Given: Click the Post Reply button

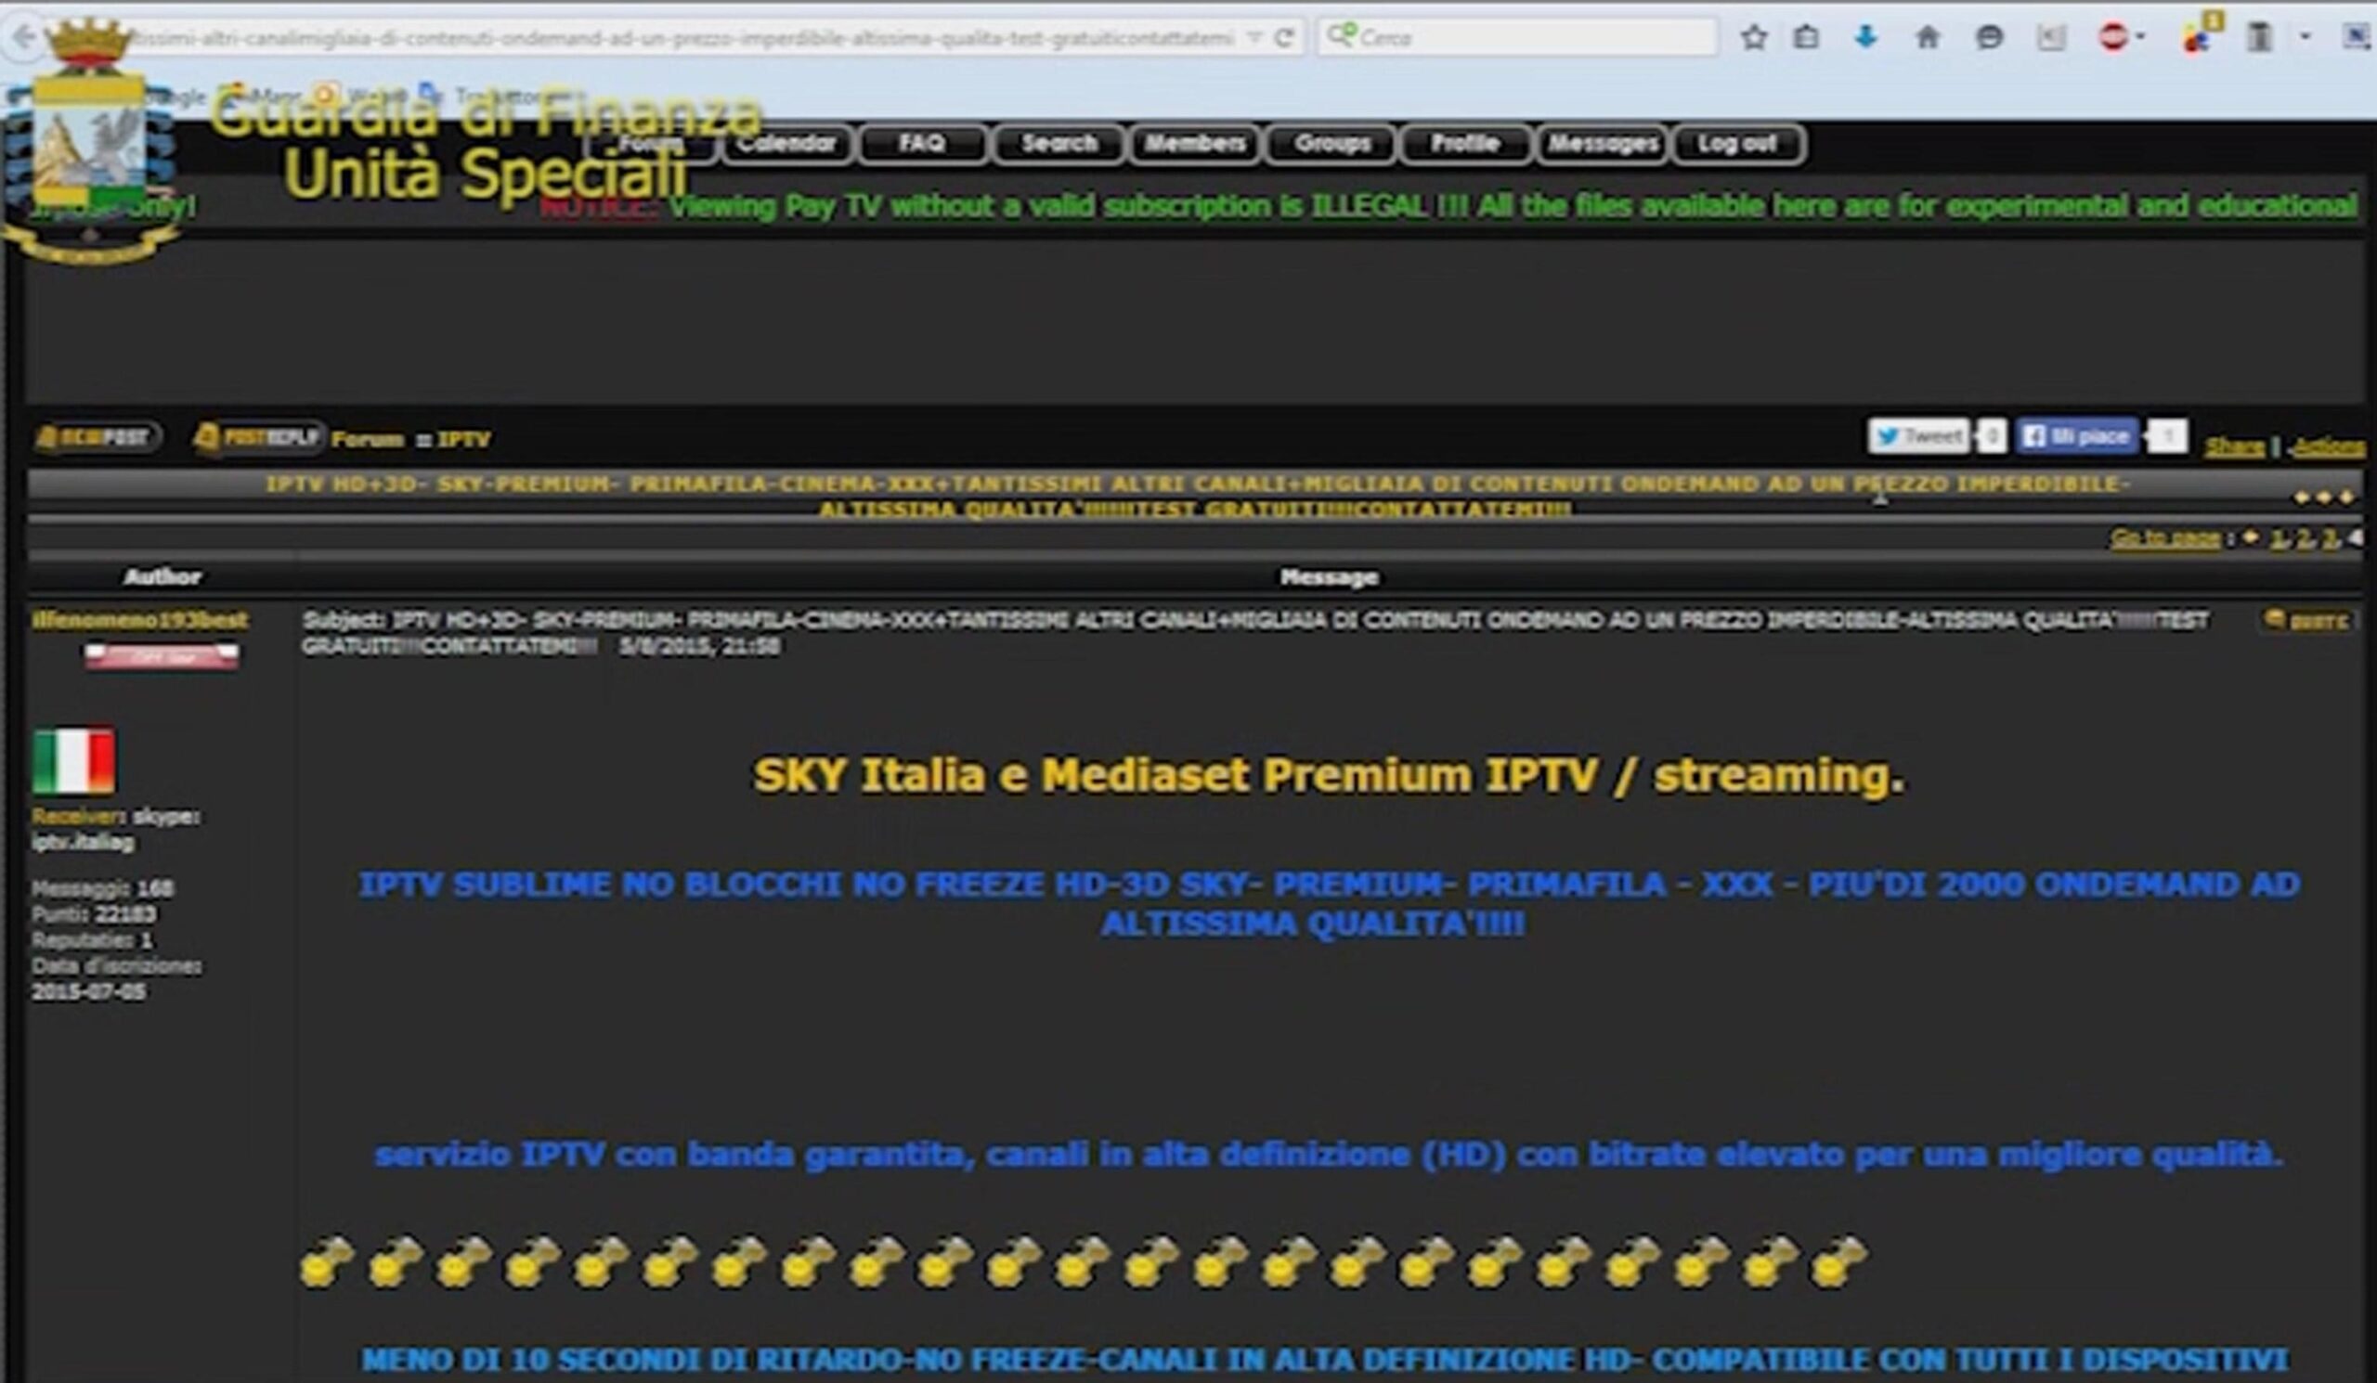Looking at the screenshot, I should tap(259, 437).
